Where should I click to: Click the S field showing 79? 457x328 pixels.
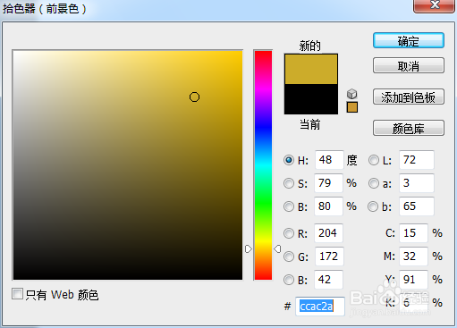click(328, 183)
